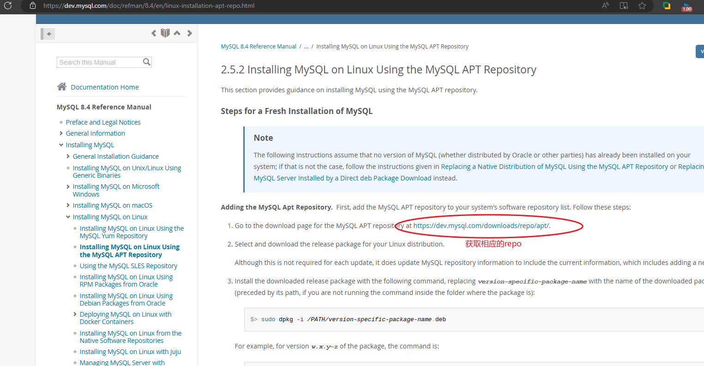Open the green-yellow extension icon
Screen dimensions: 704x366
tap(667, 6)
